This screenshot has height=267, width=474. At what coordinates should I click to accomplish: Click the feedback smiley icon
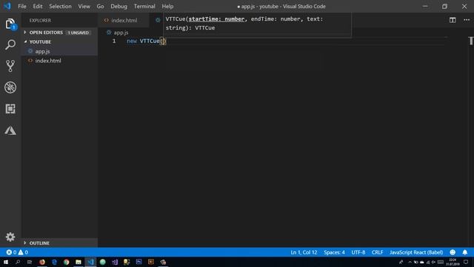pos(453,252)
